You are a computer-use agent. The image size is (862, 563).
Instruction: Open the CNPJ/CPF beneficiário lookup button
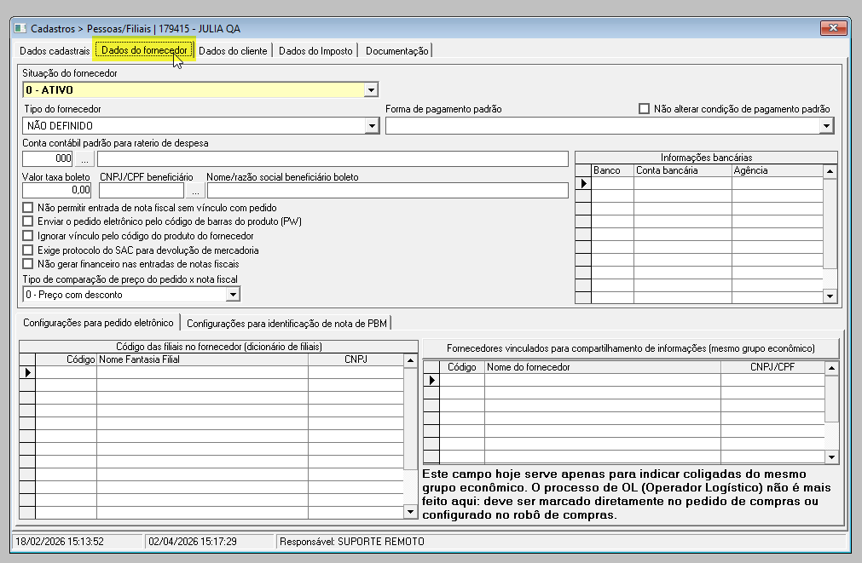coord(195,190)
